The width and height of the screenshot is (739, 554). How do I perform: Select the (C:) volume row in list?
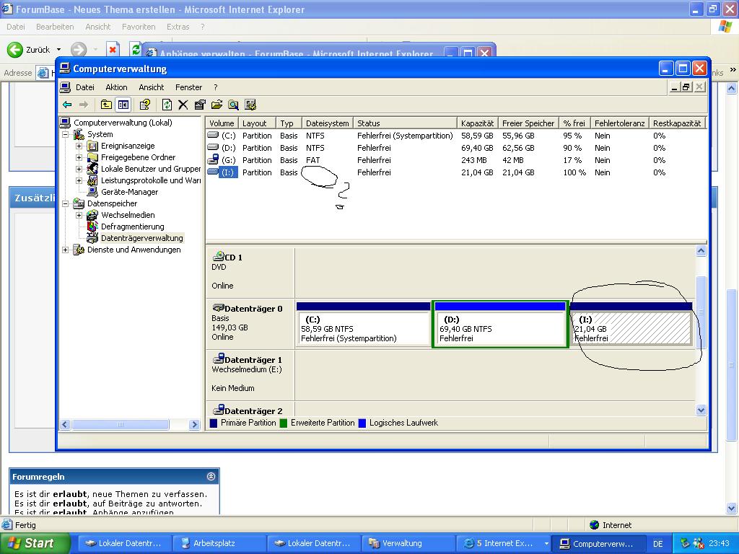click(456, 136)
